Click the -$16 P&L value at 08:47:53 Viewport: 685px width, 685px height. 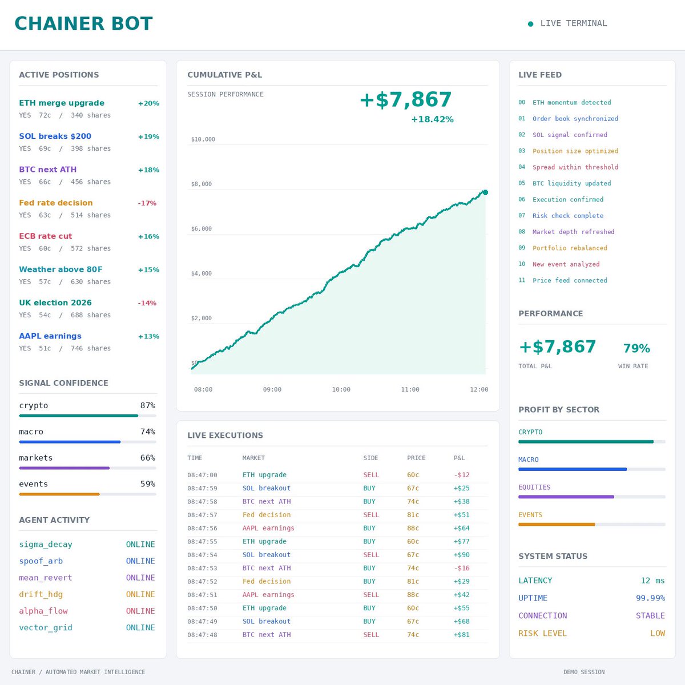coord(462,568)
